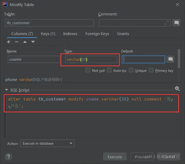Viewport: 185px width, 164px height.
Task: Move column down with the down arrow
Action: (33, 42)
